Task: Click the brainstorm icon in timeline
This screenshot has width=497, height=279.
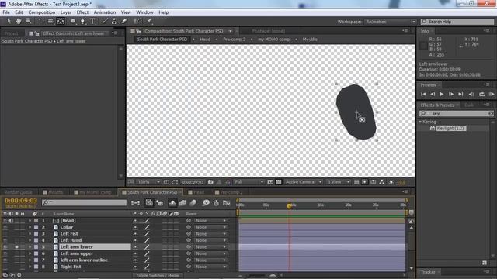Action: coord(206,203)
